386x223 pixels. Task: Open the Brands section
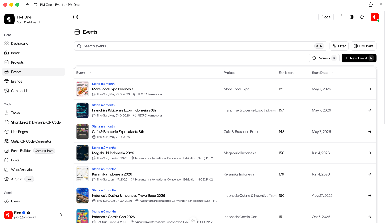[x=16, y=81]
